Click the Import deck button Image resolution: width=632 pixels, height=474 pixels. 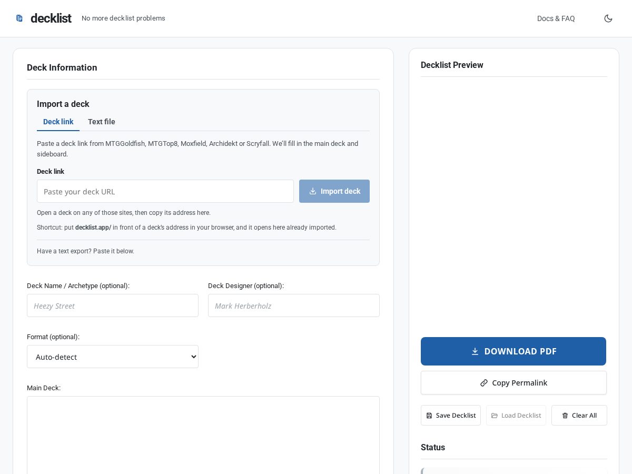click(334, 191)
